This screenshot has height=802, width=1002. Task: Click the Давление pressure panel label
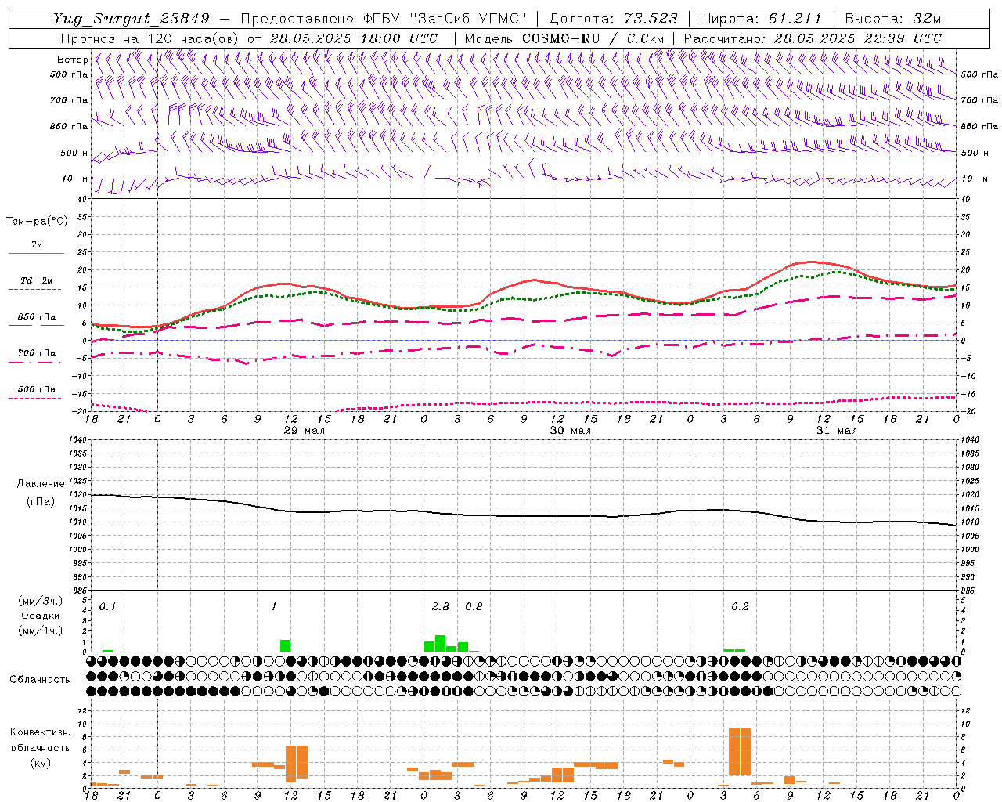point(40,484)
